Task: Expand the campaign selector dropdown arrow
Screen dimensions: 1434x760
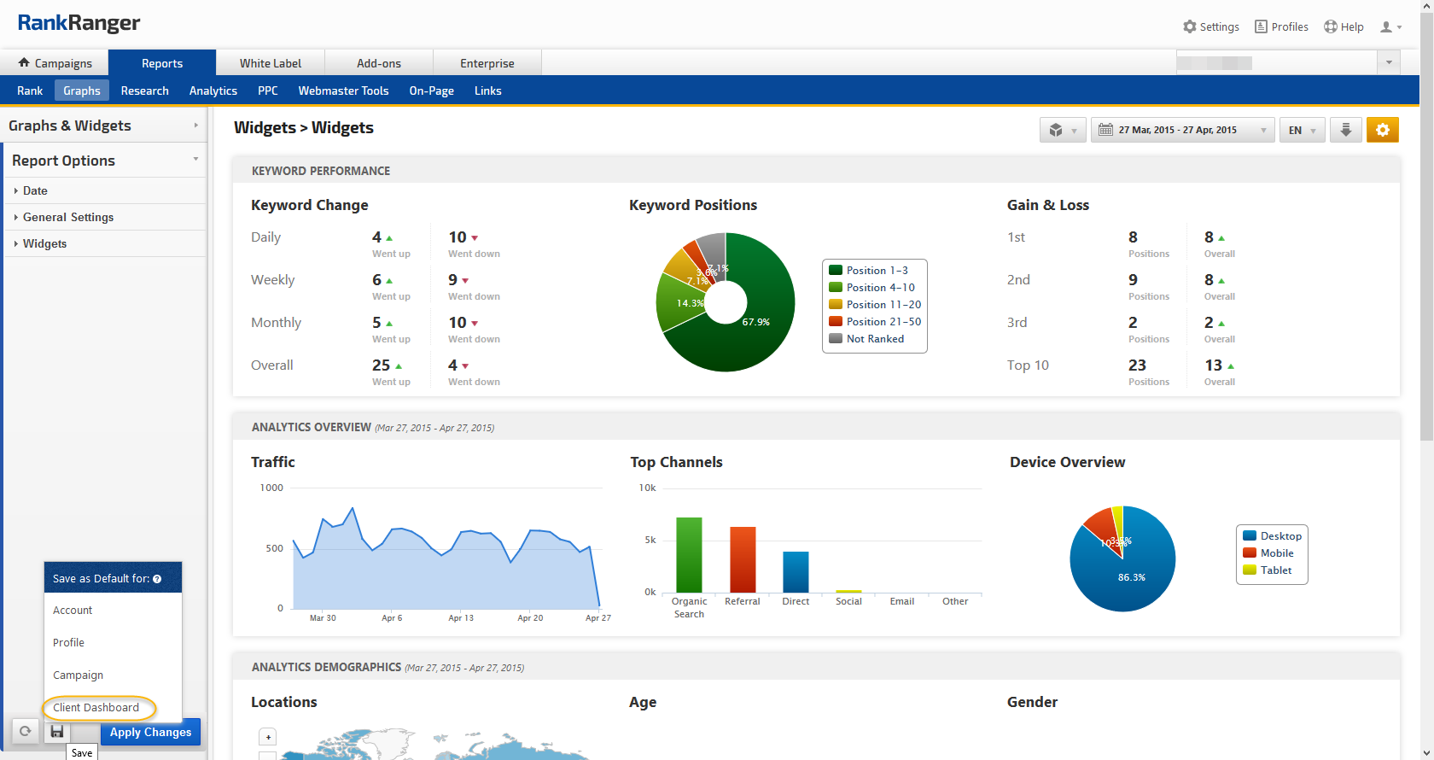Action: click(1389, 62)
